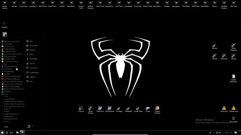Launch the XLaunch shortcut

coord(81,109)
